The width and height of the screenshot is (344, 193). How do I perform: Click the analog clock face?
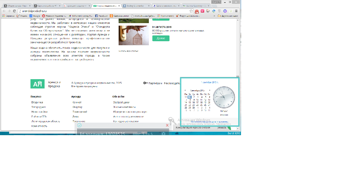click(224, 97)
